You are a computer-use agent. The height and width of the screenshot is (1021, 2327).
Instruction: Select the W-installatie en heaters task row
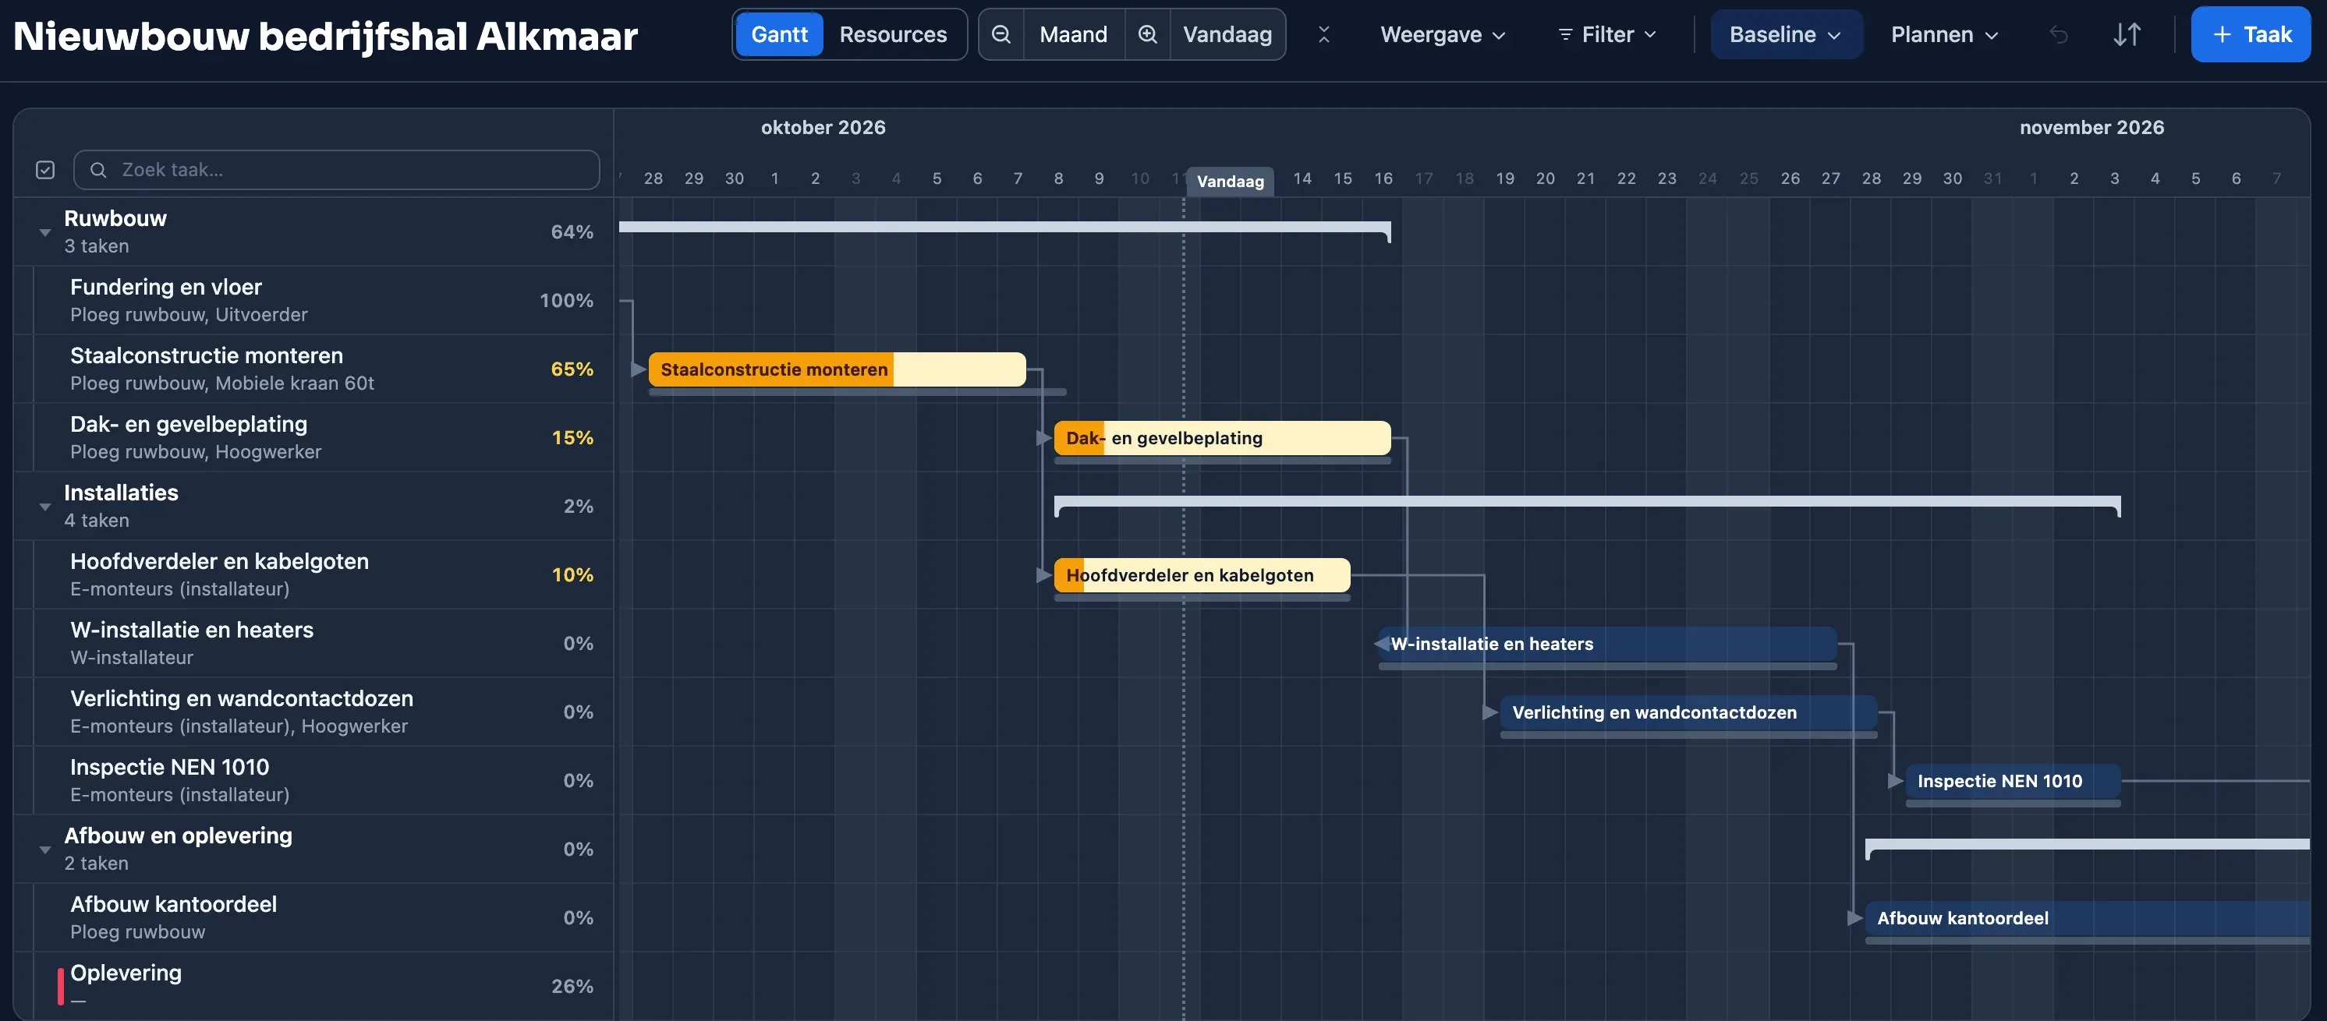pyautogui.click(x=313, y=643)
